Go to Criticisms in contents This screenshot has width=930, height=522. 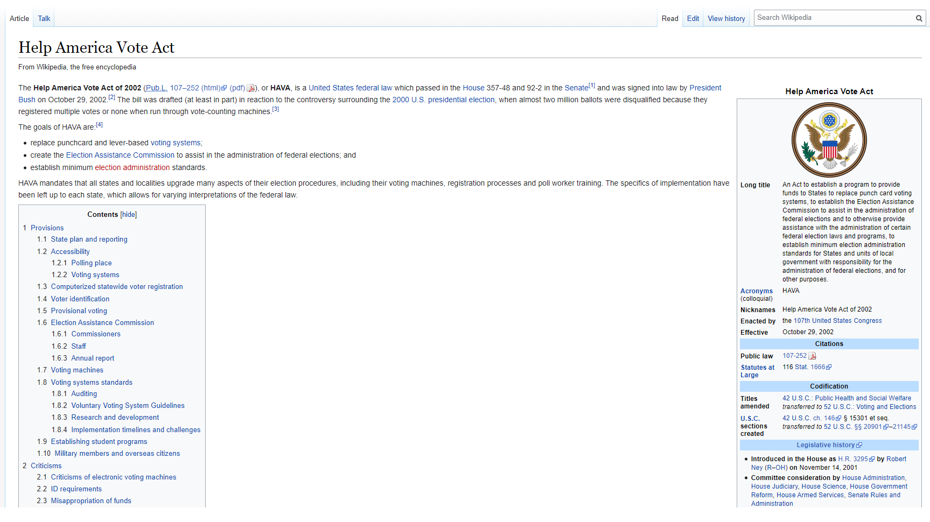coord(46,466)
